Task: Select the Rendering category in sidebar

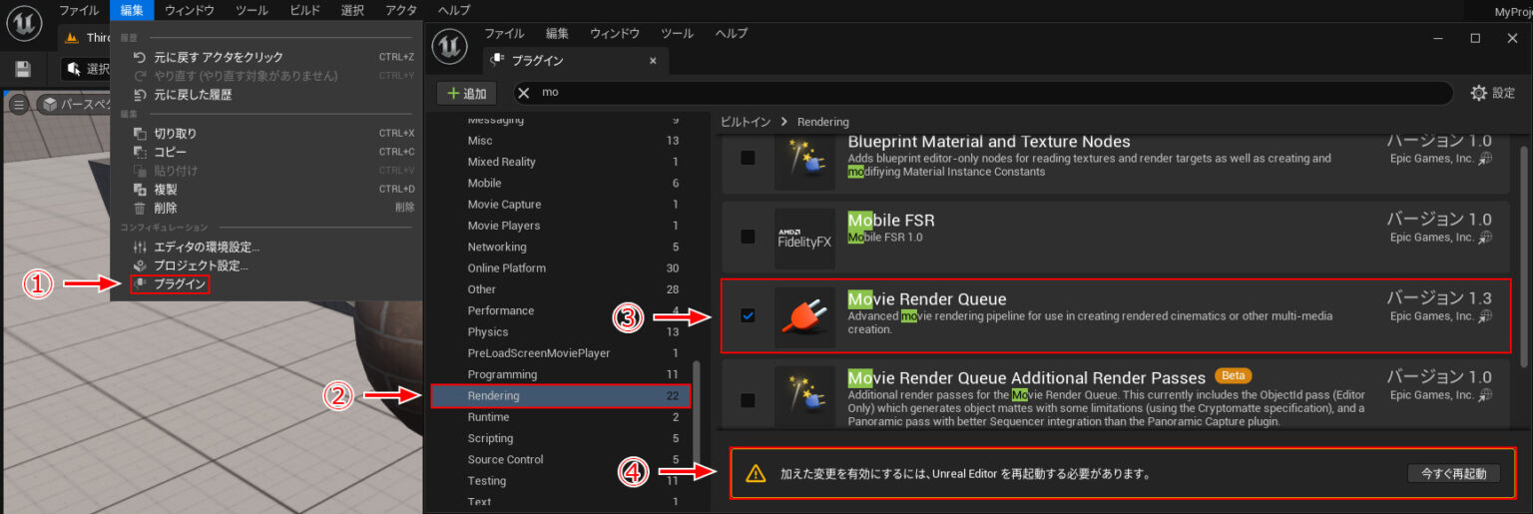Action: [560, 396]
